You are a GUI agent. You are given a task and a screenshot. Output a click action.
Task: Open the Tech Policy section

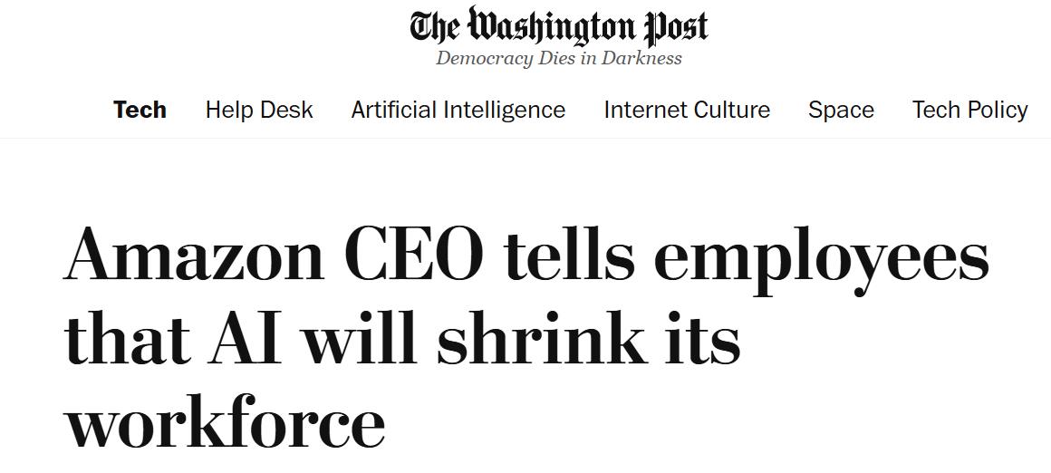pos(969,110)
